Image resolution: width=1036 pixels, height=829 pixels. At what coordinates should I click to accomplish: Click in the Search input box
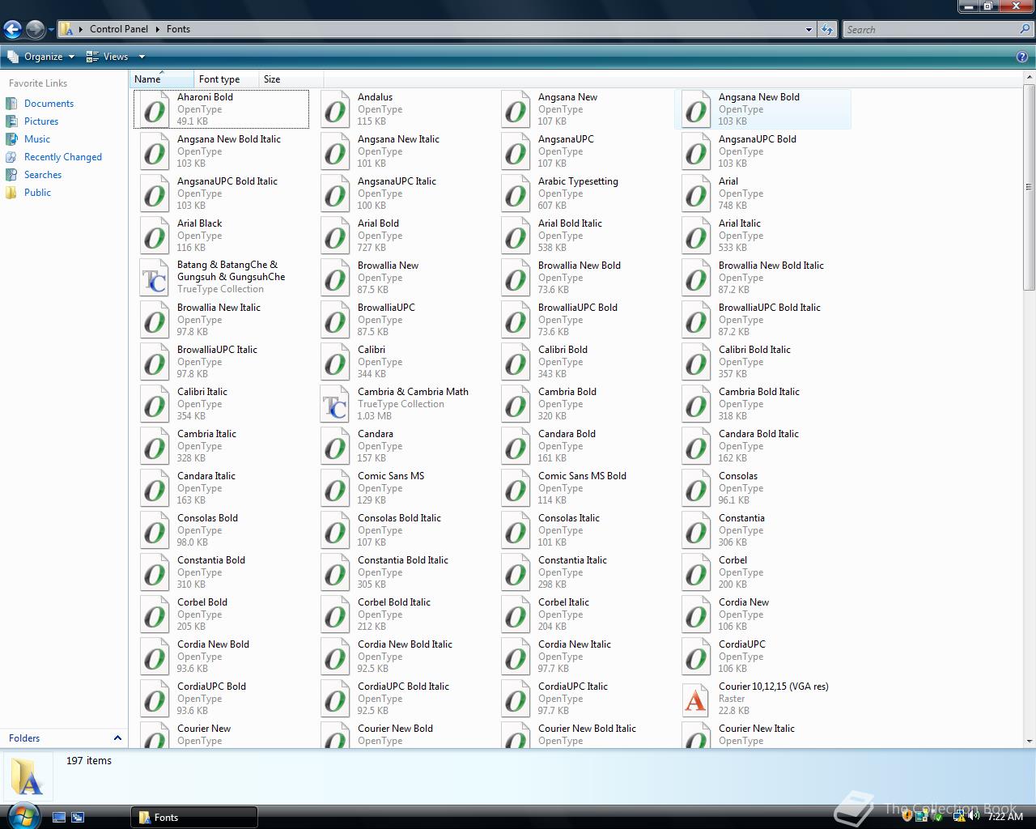[x=931, y=29]
